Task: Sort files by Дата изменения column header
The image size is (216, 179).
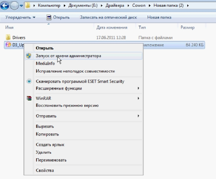Action: (x=112, y=27)
